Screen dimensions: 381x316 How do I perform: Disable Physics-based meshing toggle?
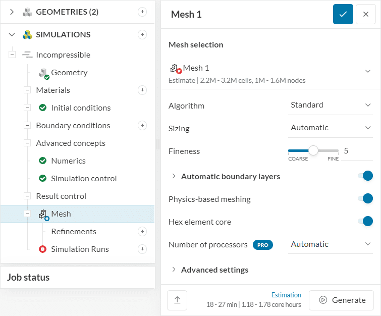coord(365,198)
